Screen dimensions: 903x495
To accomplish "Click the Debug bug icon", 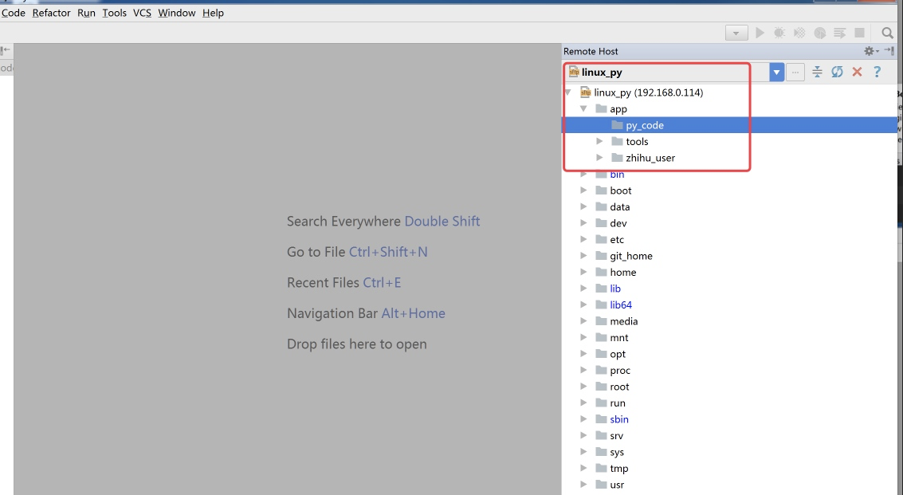I will (x=779, y=33).
